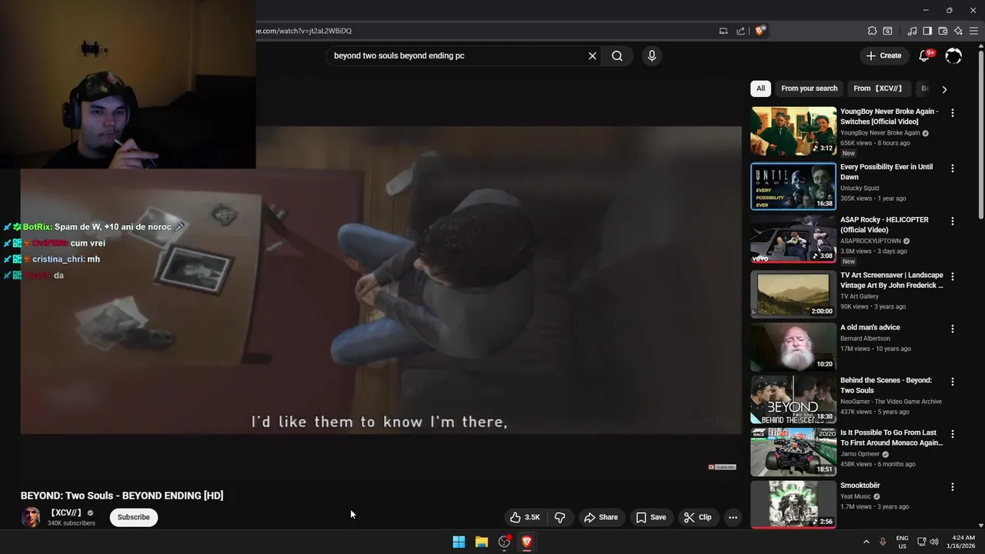The height and width of the screenshot is (554, 985).
Task: Select the From your search chip
Action: coord(809,88)
